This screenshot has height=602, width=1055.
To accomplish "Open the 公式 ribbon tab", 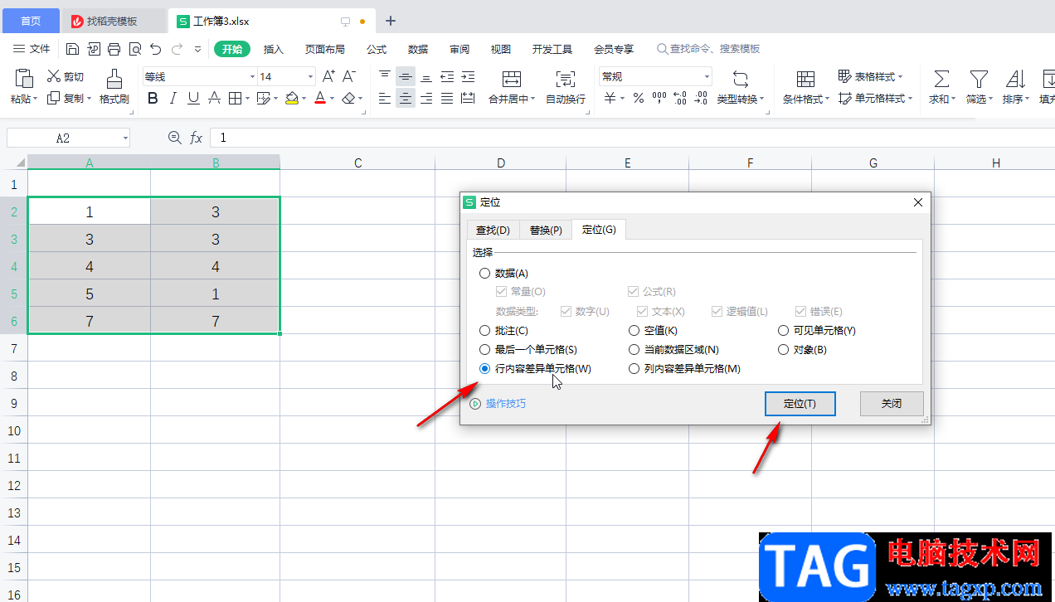I will coord(377,49).
